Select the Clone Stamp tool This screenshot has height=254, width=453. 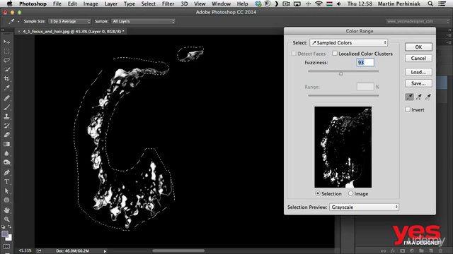pos(6,116)
